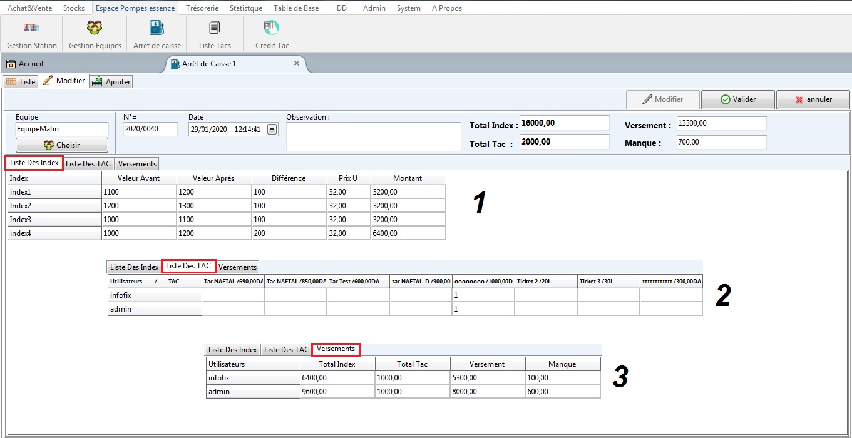This screenshot has height=438, width=852.
Task: Click into the Observation text field
Action: click(373, 136)
